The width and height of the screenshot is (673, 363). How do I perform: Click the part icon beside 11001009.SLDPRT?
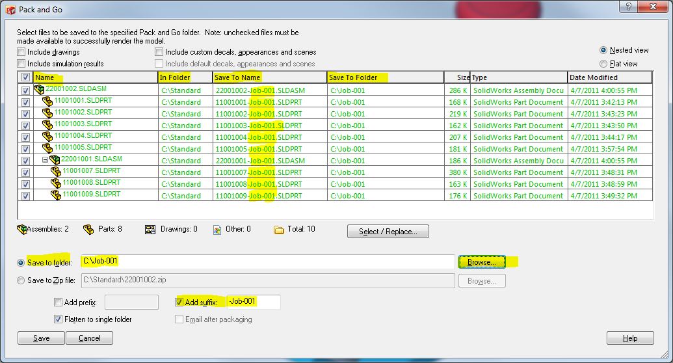point(56,195)
